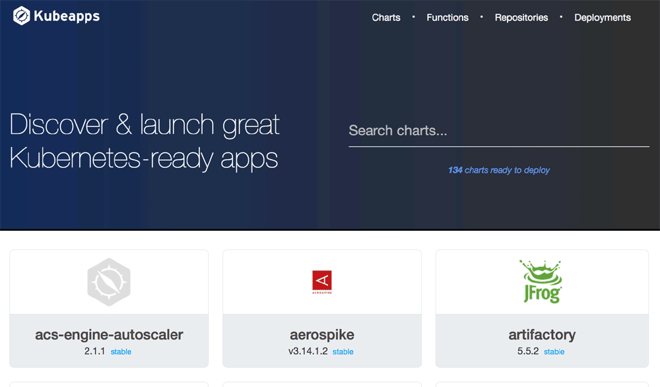The width and height of the screenshot is (660, 387).
Task: Focus the Search charts input field
Action: (499, 131)
